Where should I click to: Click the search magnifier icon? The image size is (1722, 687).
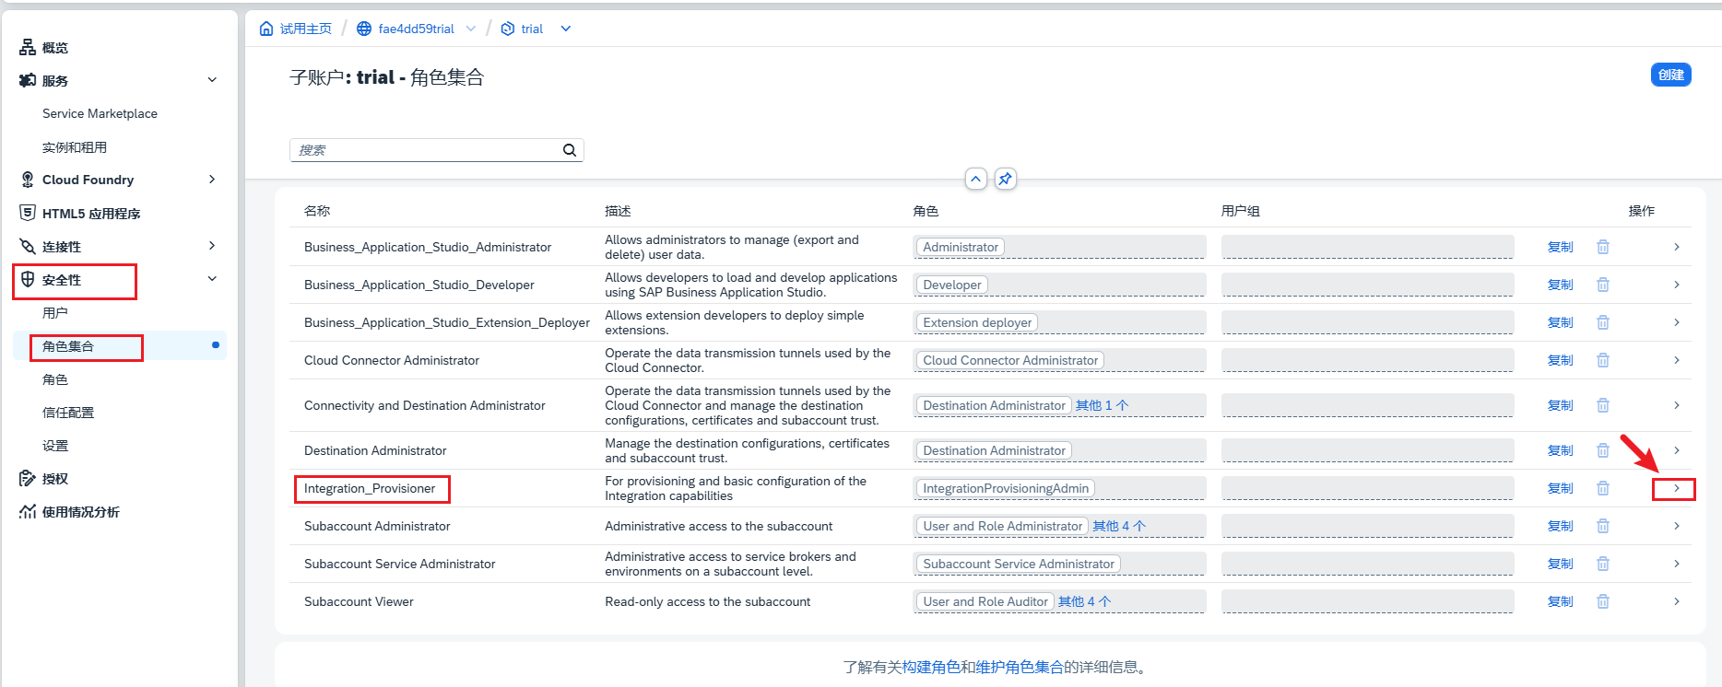(x=570, y=150)
